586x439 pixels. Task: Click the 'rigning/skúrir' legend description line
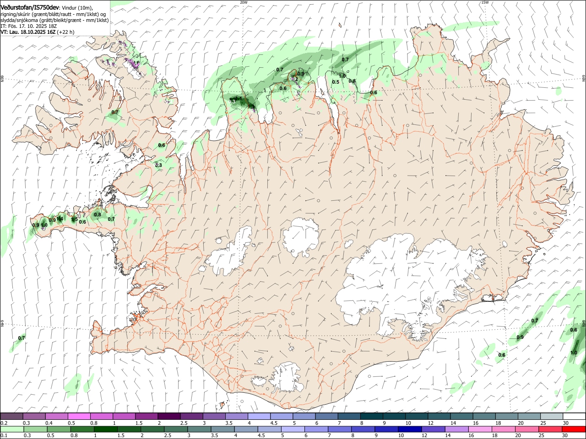53,14
